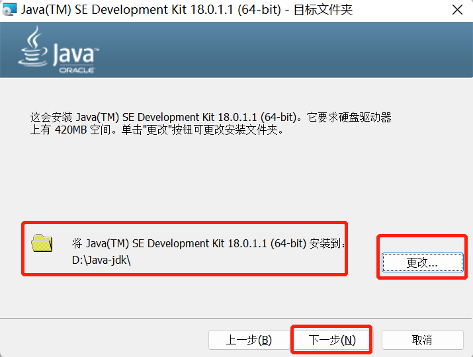Click the installer icon in title bar
The height and width of the screenshot is (357, 473).
[9, 10]
